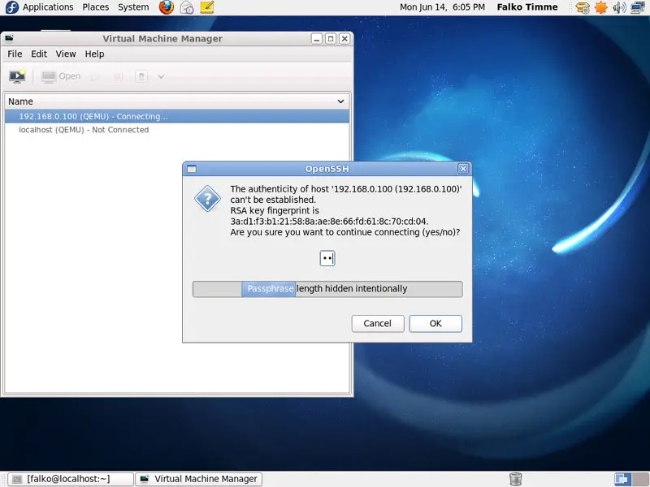
Task: Open the Places menu
Action: (x=95, y=7)
